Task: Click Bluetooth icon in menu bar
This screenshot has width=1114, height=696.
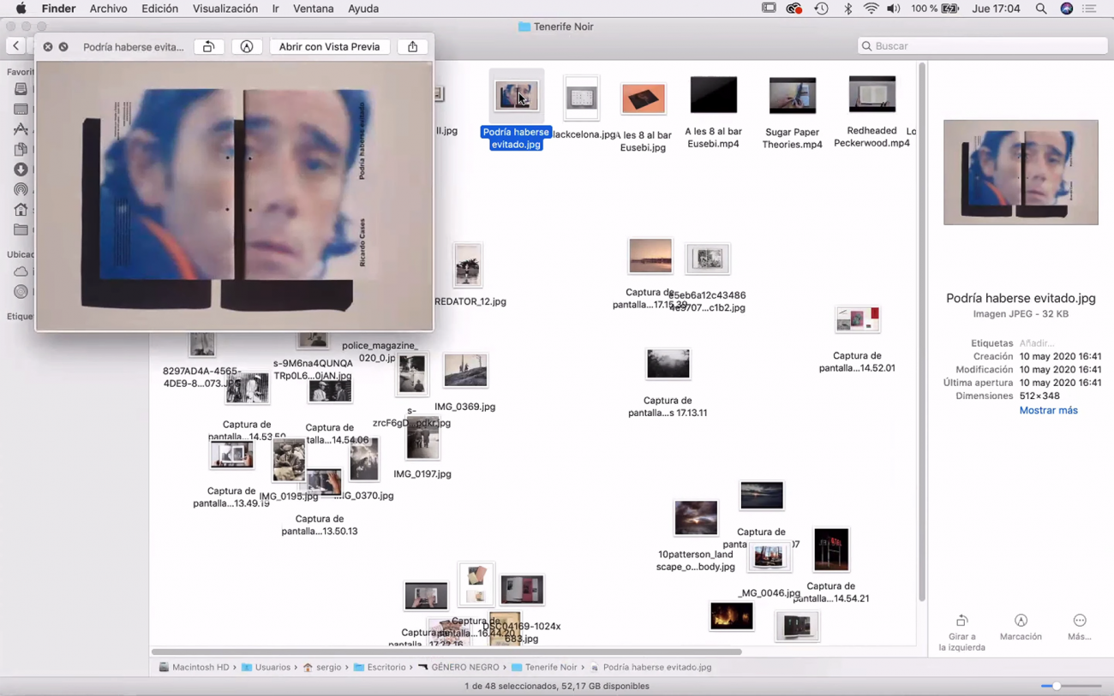Action: pyautogui.click(x=848, y=9)
